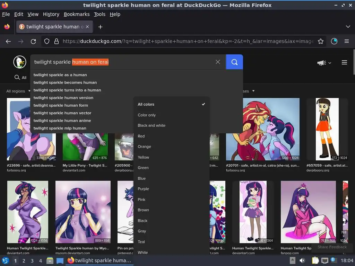This screenshot has width=355, height=266.
Task: Close the twilight sparkle human tab
Action: pos(87,27)
